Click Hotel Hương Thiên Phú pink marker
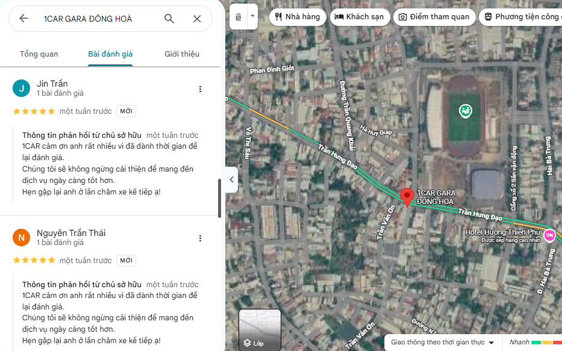 click(549, 235)
